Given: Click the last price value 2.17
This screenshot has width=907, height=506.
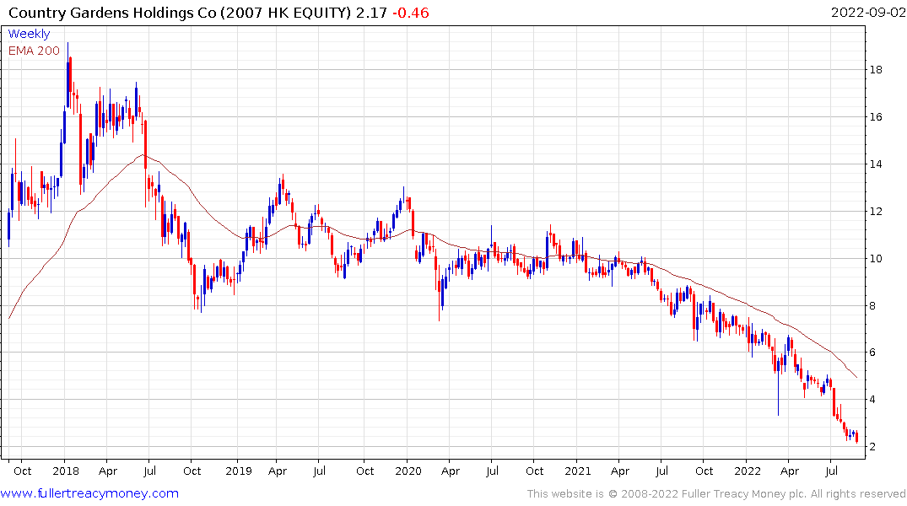Looking at the screenshot, I should [x=371, y=12].
